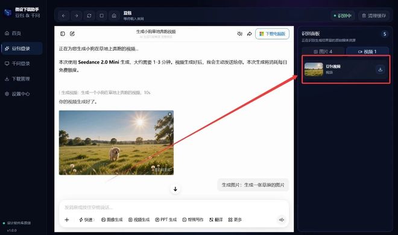Start a new chat with the edit icon
398x235 pixels.
coord(72,34)
